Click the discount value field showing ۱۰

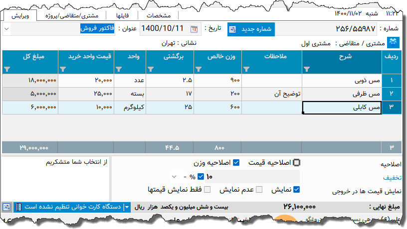click(x=252, y=177)
